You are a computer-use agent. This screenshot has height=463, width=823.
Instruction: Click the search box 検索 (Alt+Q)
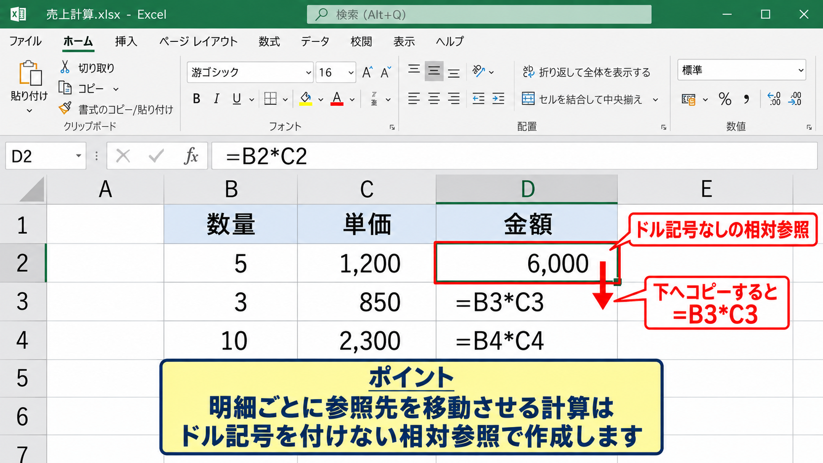479,14
